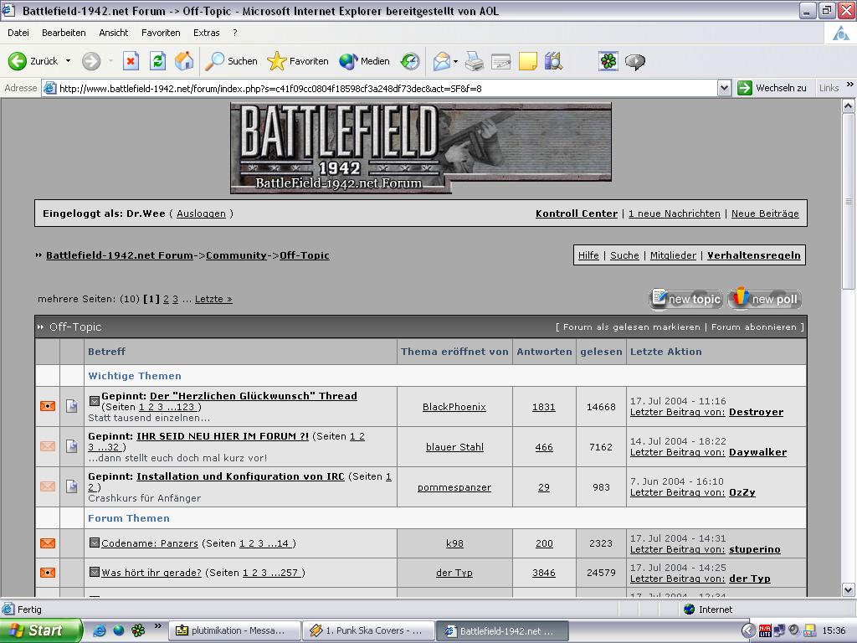Expand the Links toolbar chevron
857x643 pixels.
point(850,85)
